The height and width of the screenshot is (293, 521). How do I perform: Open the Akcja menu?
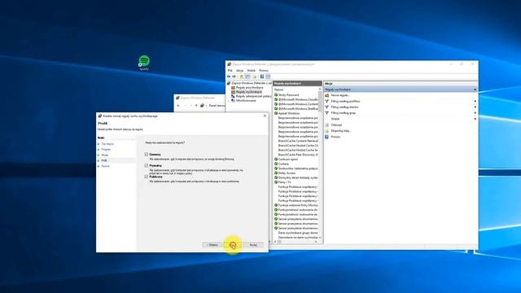pyautogui.click(x=239, y=71)
